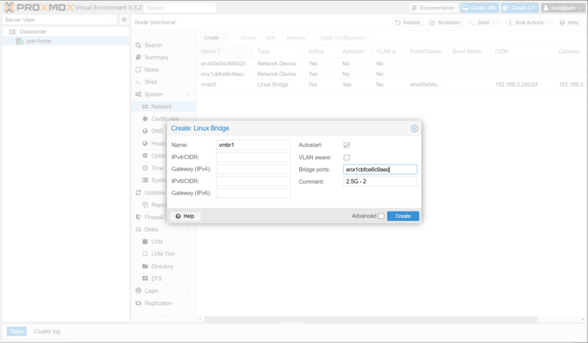Toggle the Autostart checkbox
588x343 pixels.
346,145
